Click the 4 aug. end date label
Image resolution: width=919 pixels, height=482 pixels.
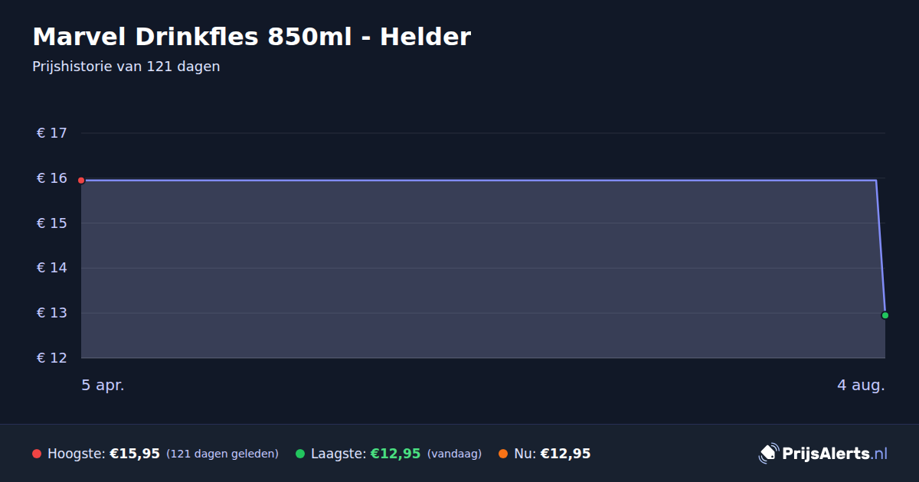coord(861,386)
